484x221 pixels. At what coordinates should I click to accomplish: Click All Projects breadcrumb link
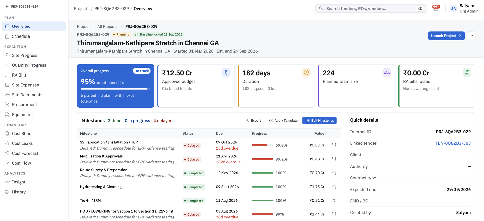coord(107,26)
